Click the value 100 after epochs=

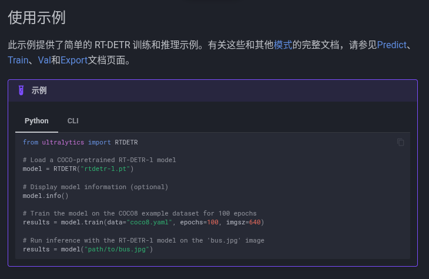point(213,223)
